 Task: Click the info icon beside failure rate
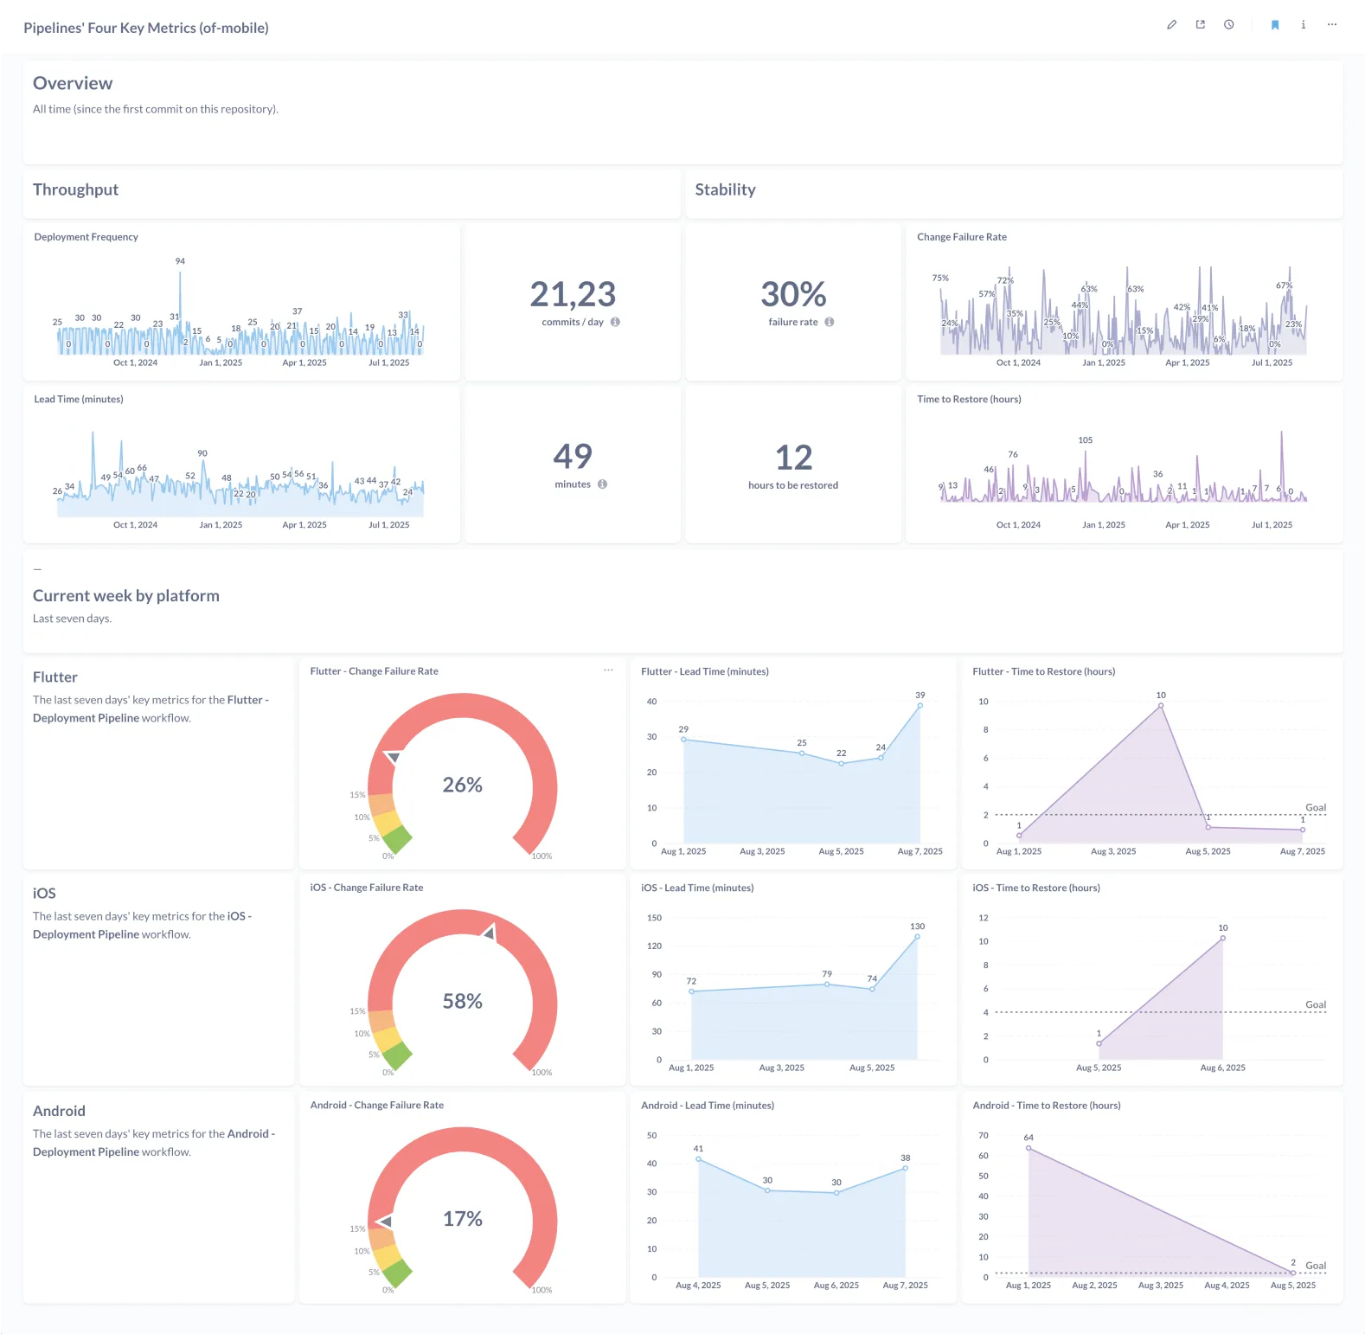829,322
